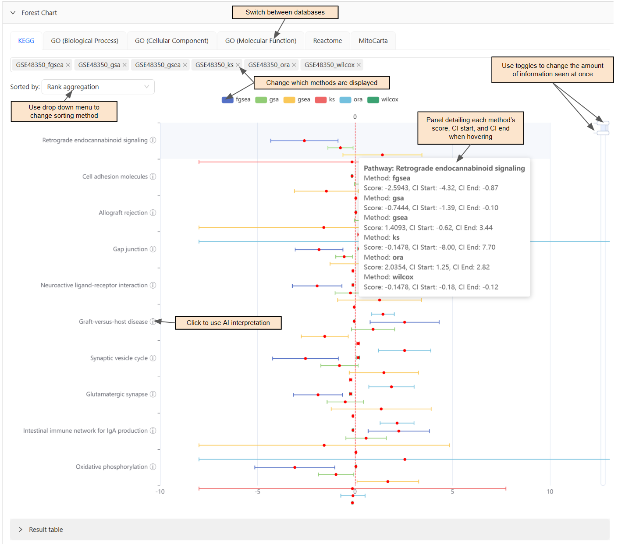Flip the lower information toggle at top right
This screenshot has height=544, width=618.
tap(602, 132)
